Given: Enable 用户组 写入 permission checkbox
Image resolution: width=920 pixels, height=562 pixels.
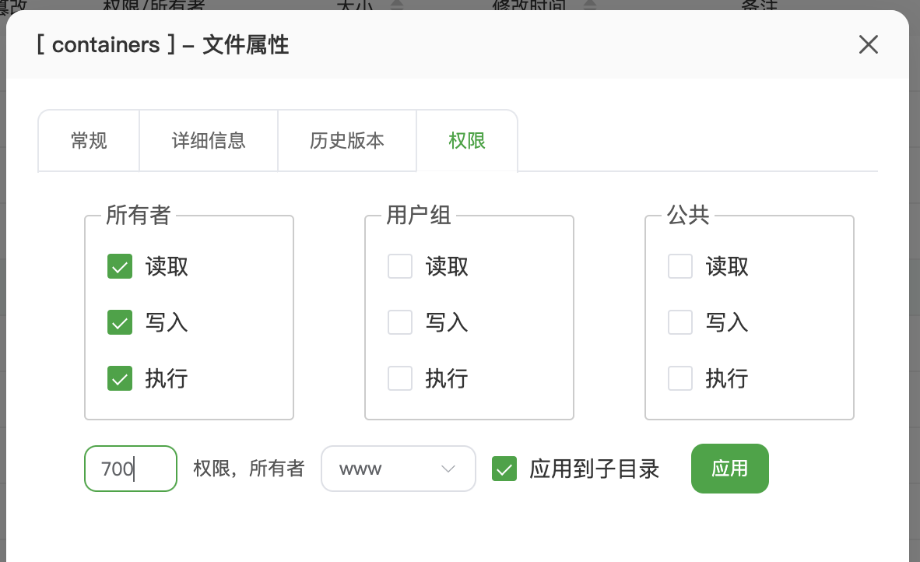Looking at the screenshot, I should (x=400, y=322).
